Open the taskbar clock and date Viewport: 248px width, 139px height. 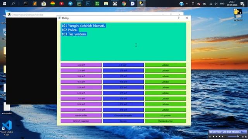(x=232, y=3)
